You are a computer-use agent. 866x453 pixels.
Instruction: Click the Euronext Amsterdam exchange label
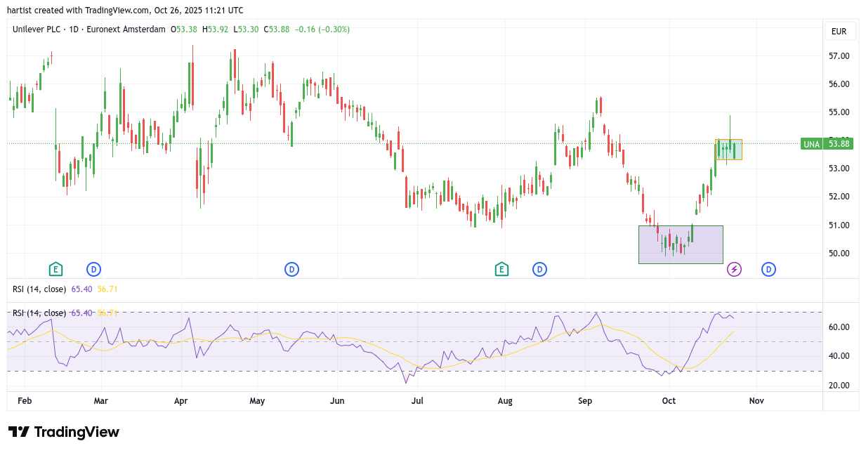[124, 29]
